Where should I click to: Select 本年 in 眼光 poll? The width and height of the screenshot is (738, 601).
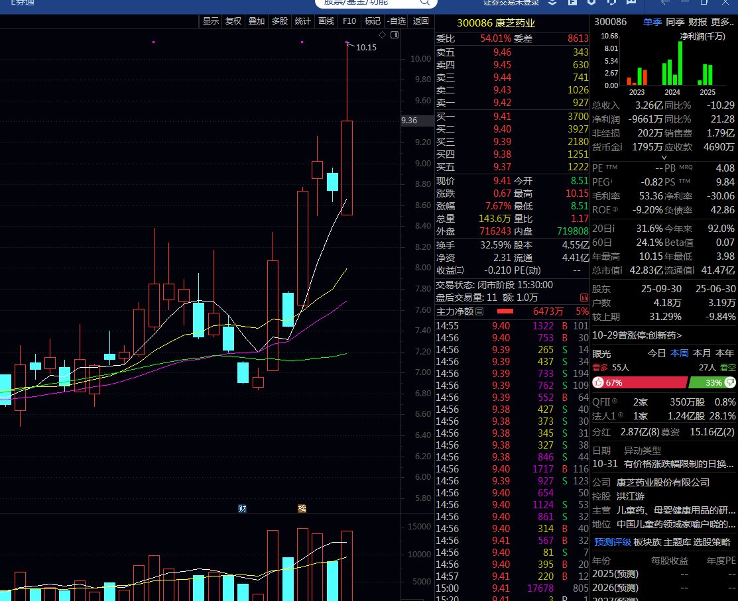pyautogui.click(x=724, y=353)
